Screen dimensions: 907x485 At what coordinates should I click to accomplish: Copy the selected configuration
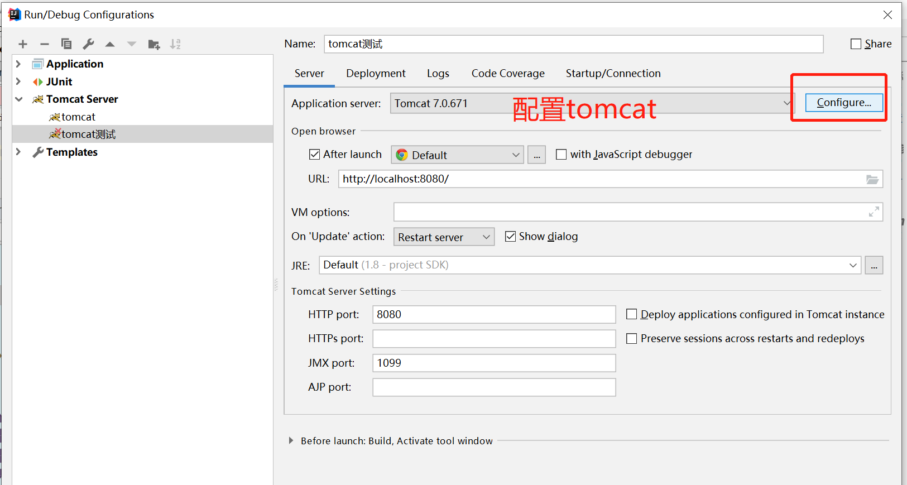66,44
